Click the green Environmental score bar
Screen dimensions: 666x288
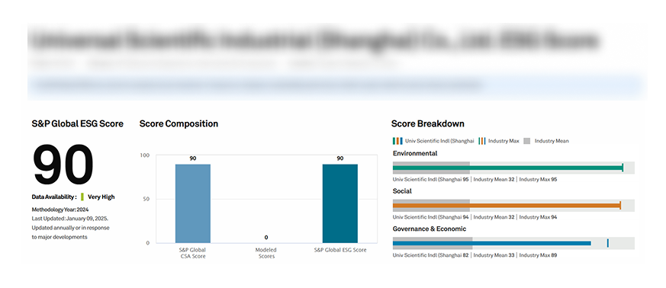507,168
